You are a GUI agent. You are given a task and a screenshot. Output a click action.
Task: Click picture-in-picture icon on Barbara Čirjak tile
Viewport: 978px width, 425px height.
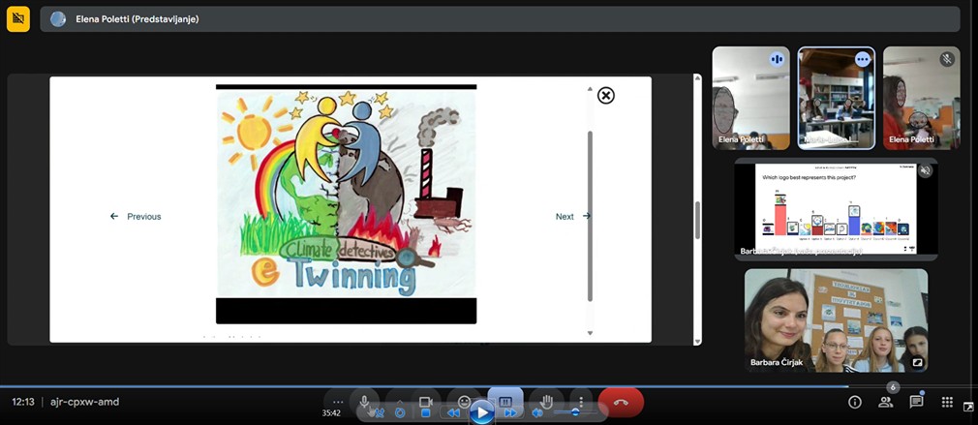[917, 362]
